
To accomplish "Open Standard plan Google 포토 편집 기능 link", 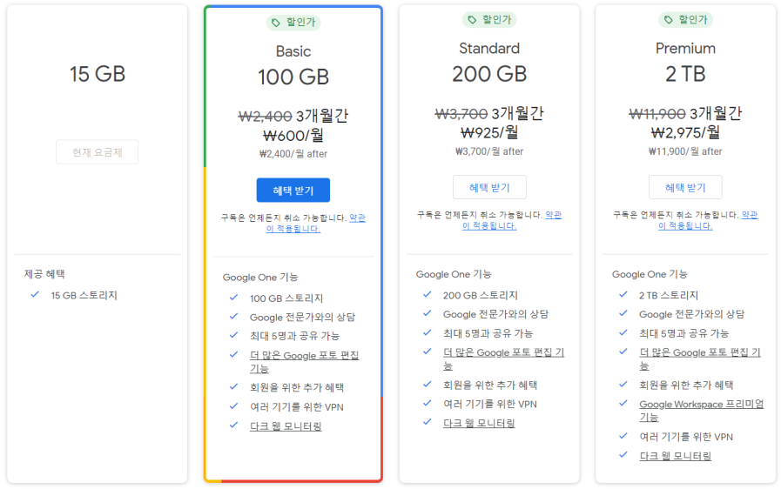I will 503,358.
